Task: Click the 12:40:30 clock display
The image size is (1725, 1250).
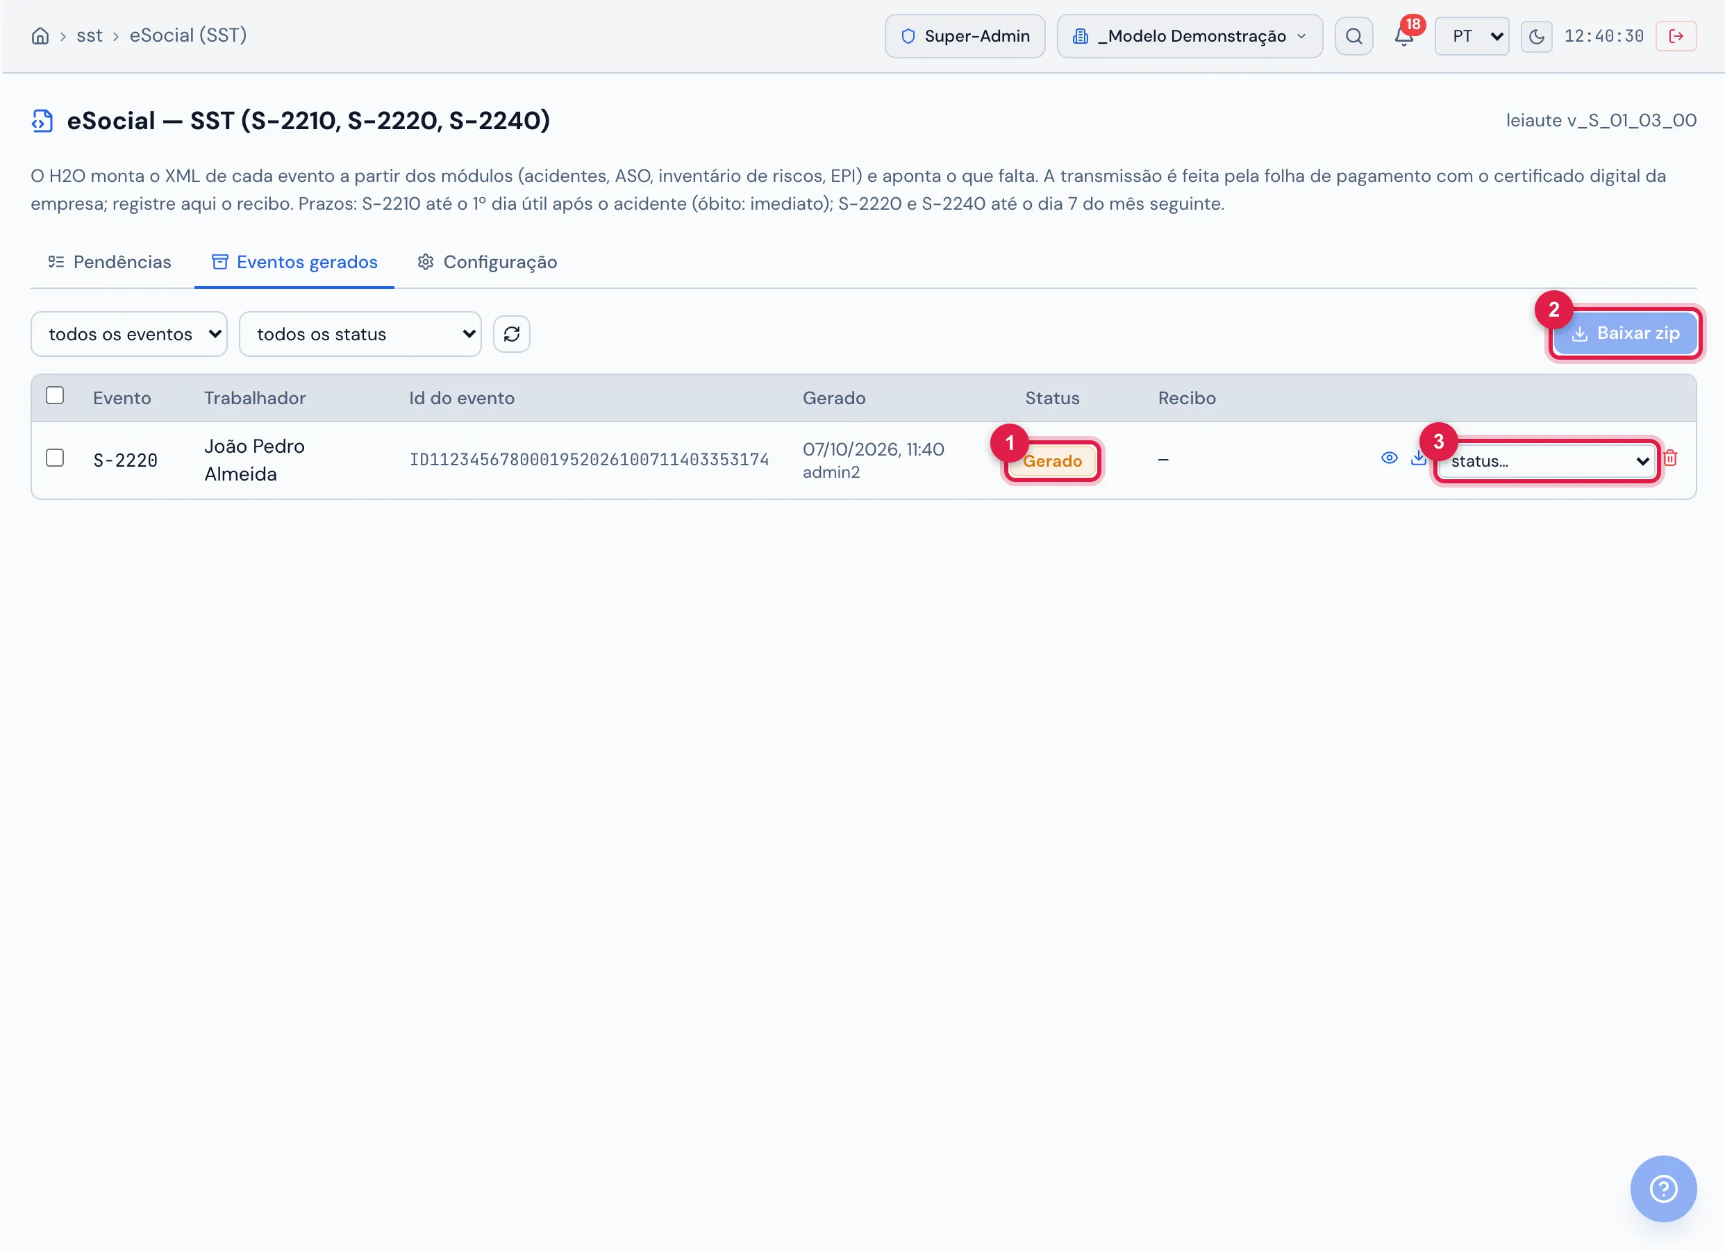Action: pyautogui.click(x=1604, y=37)
